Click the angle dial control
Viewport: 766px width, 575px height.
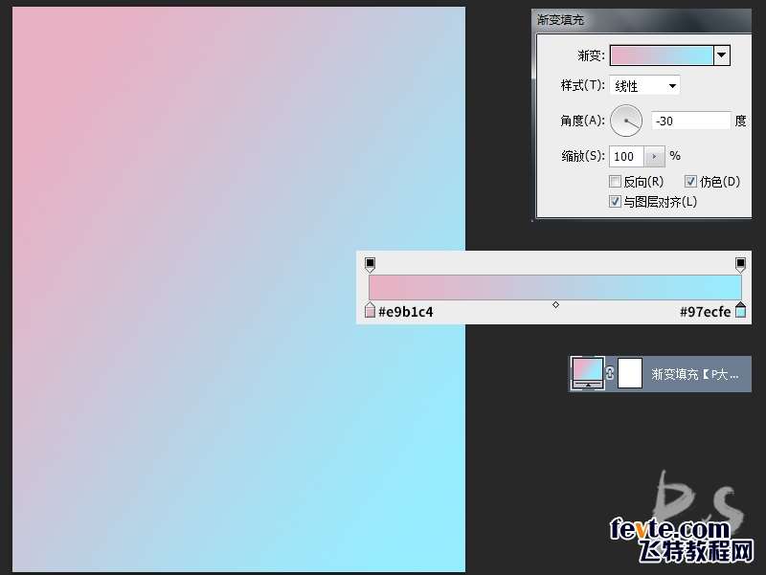[626, 121]
